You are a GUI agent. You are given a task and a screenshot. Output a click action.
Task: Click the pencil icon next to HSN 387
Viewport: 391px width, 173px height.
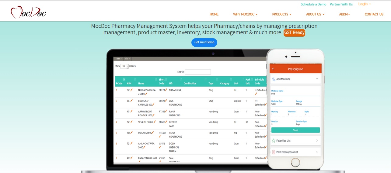tap(131, 101)
